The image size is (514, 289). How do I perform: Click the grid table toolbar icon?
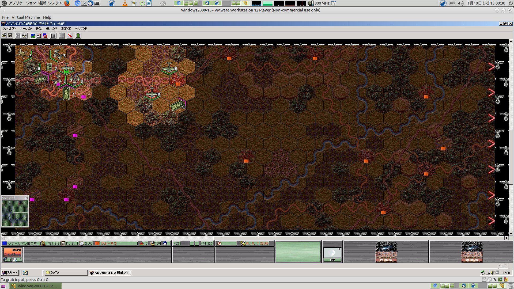[53, 36]
